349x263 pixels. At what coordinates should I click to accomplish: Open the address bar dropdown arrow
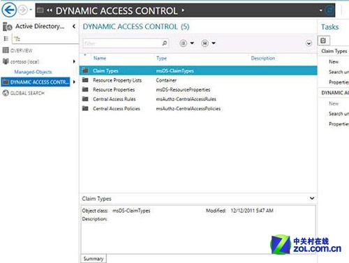pyautogui.click(x=321, y=10)
